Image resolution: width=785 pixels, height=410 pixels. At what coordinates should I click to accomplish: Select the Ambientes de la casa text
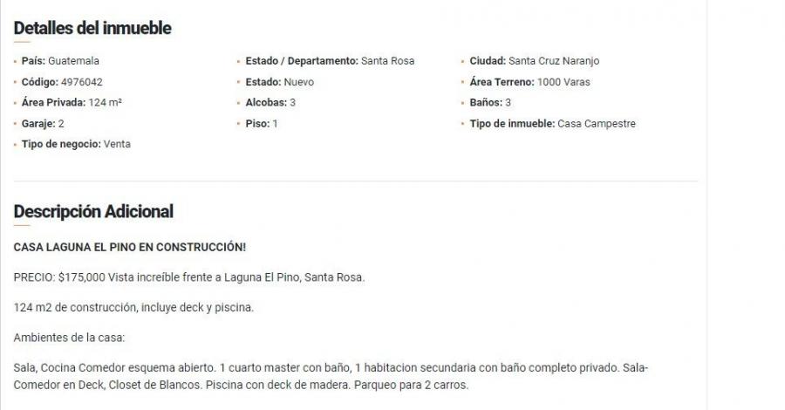pos(69,338)
